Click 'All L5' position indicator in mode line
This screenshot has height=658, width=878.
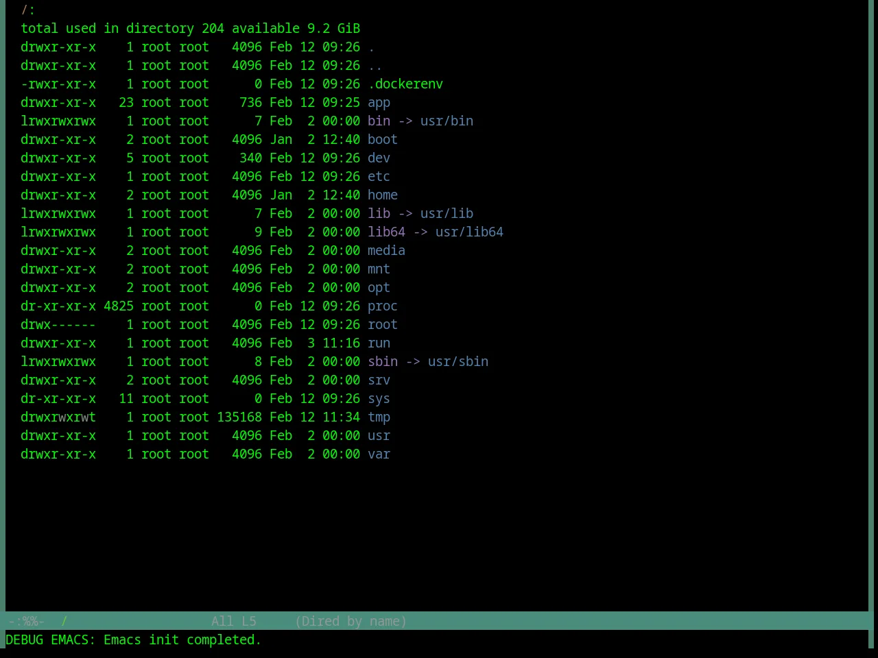[x=233, y=622]
